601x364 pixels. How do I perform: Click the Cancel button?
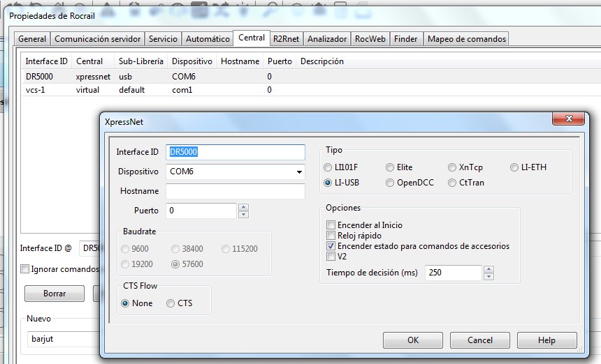coord(480,340)
